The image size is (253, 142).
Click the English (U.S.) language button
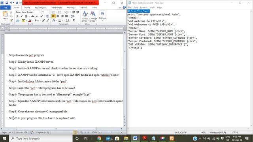click(x=43, y=133)
